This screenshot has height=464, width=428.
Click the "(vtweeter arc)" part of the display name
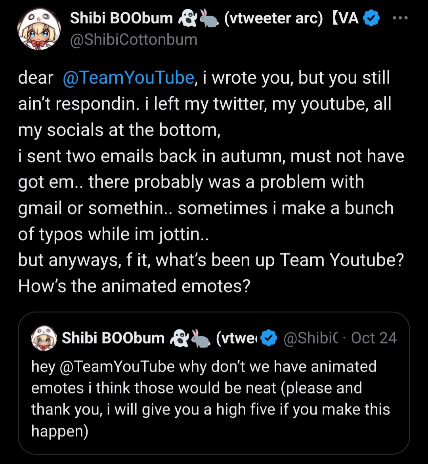[273, 18]
